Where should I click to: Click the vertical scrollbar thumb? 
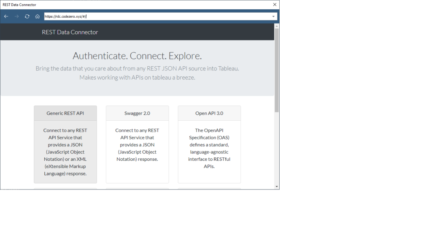pyautogui.click(x=277, y=70)
